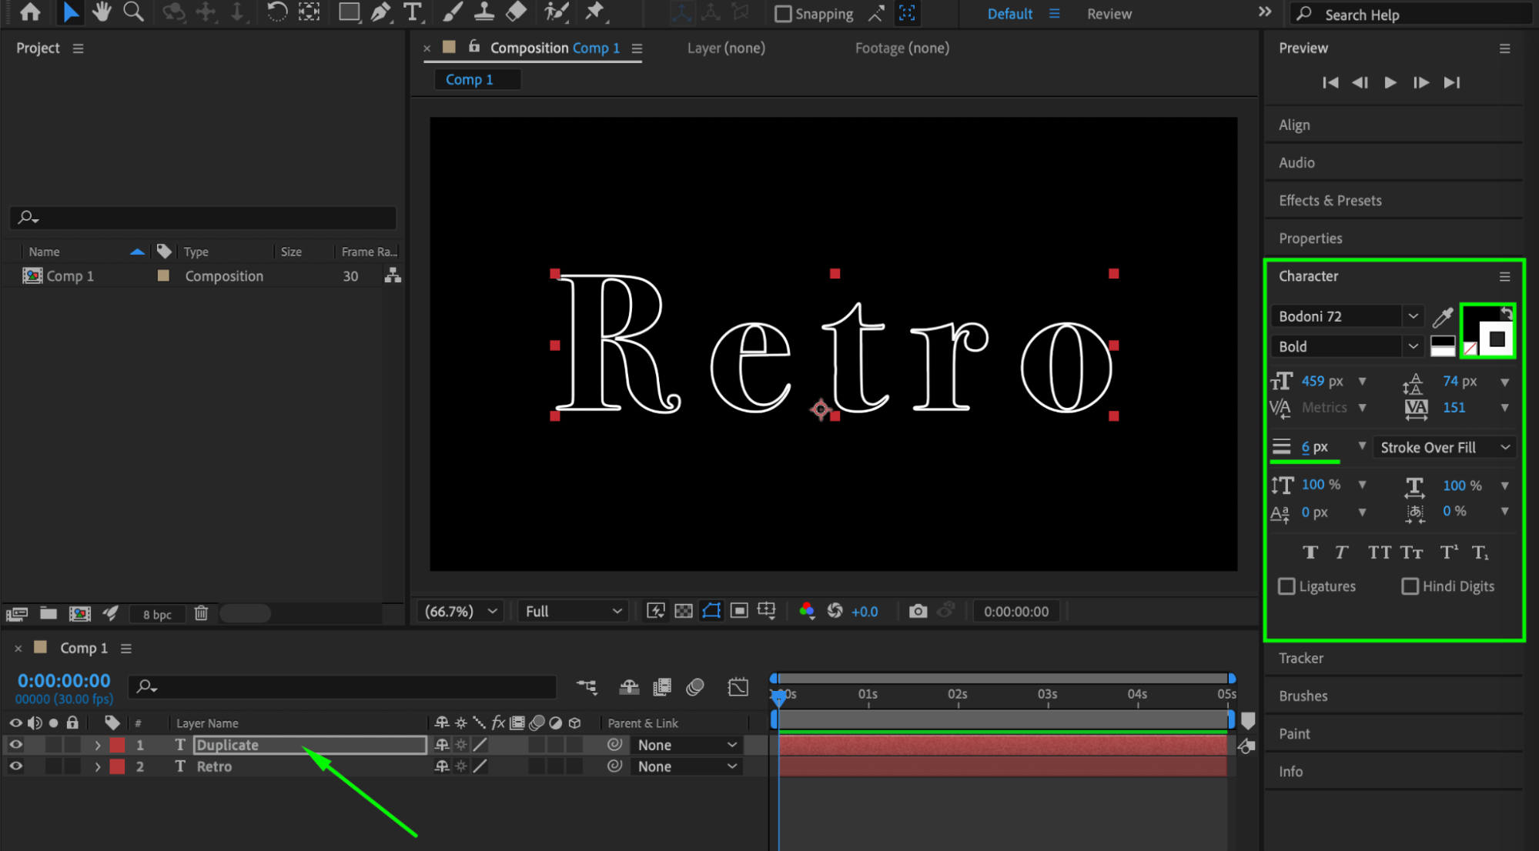This screenshot has width=1539, height=851.
Task: Select the Rectangle shape tool
Action: click(x=349, y=12)
